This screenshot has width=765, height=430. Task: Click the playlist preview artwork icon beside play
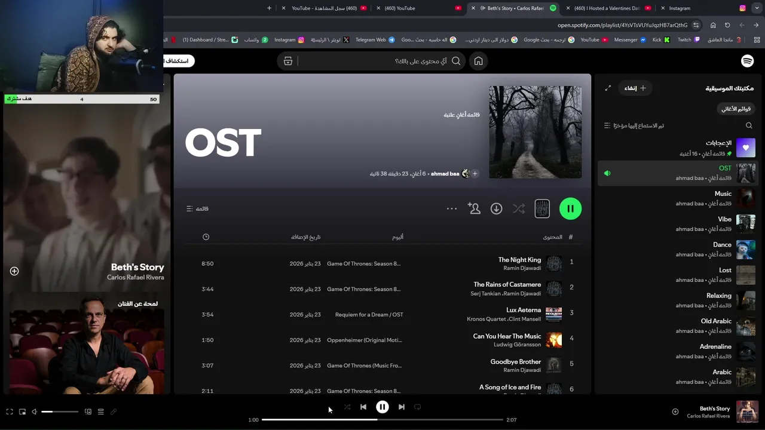(x=542, y=208)
